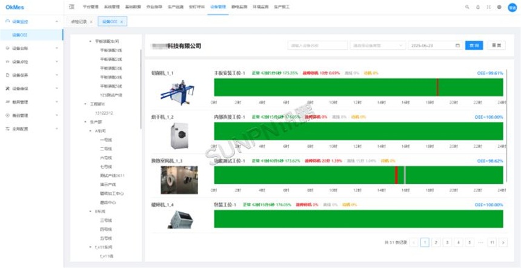Click the 重置 button
Image resolution: width=521 pixels, height=268 pixels.
pyautogui.click(x=496, y=45)
